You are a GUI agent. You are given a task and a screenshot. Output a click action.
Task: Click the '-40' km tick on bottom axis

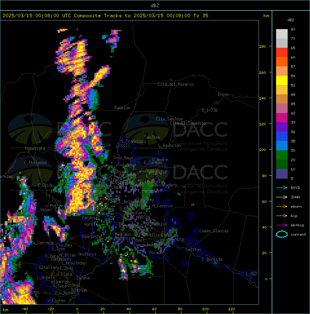point(25,309)
